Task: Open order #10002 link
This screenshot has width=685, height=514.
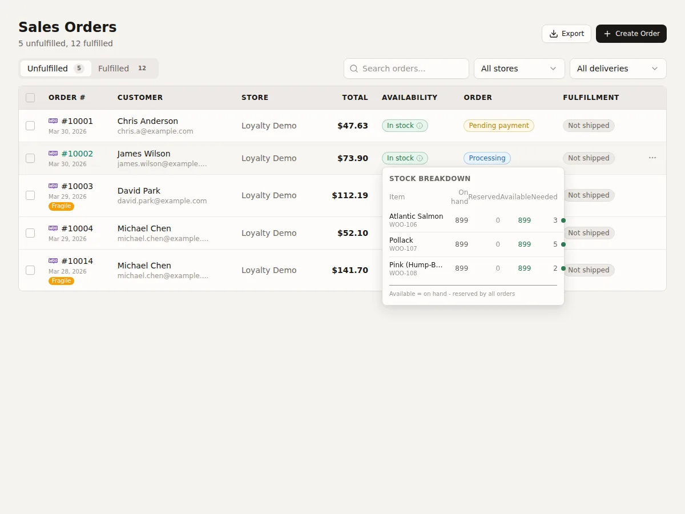Action: [x=77, y=154]
